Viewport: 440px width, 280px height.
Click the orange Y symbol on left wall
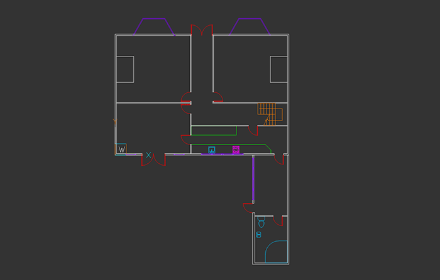point(115,121)
